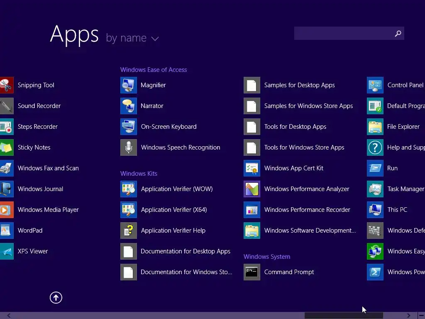Launch Windows Performance Recorder icon

point(252,210)
